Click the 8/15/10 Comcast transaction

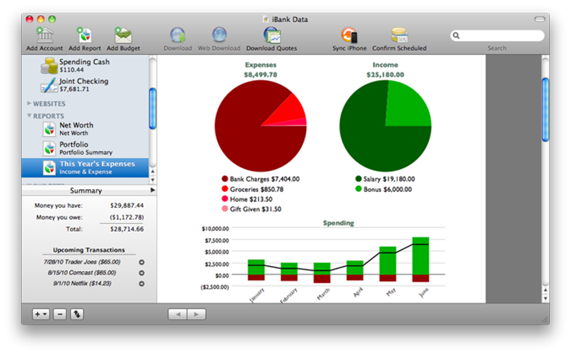[82, 273]
